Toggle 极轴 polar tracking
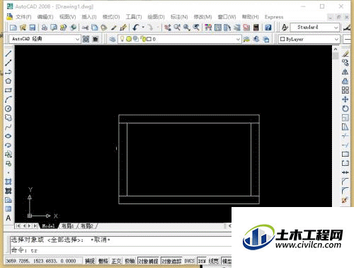 (x=130, y=261)
